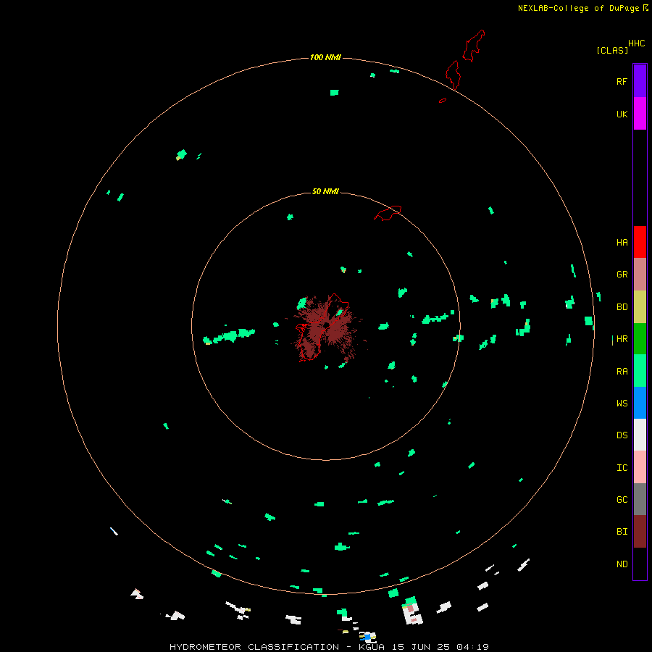Click the BI legend label

click(x=622, y=532)
